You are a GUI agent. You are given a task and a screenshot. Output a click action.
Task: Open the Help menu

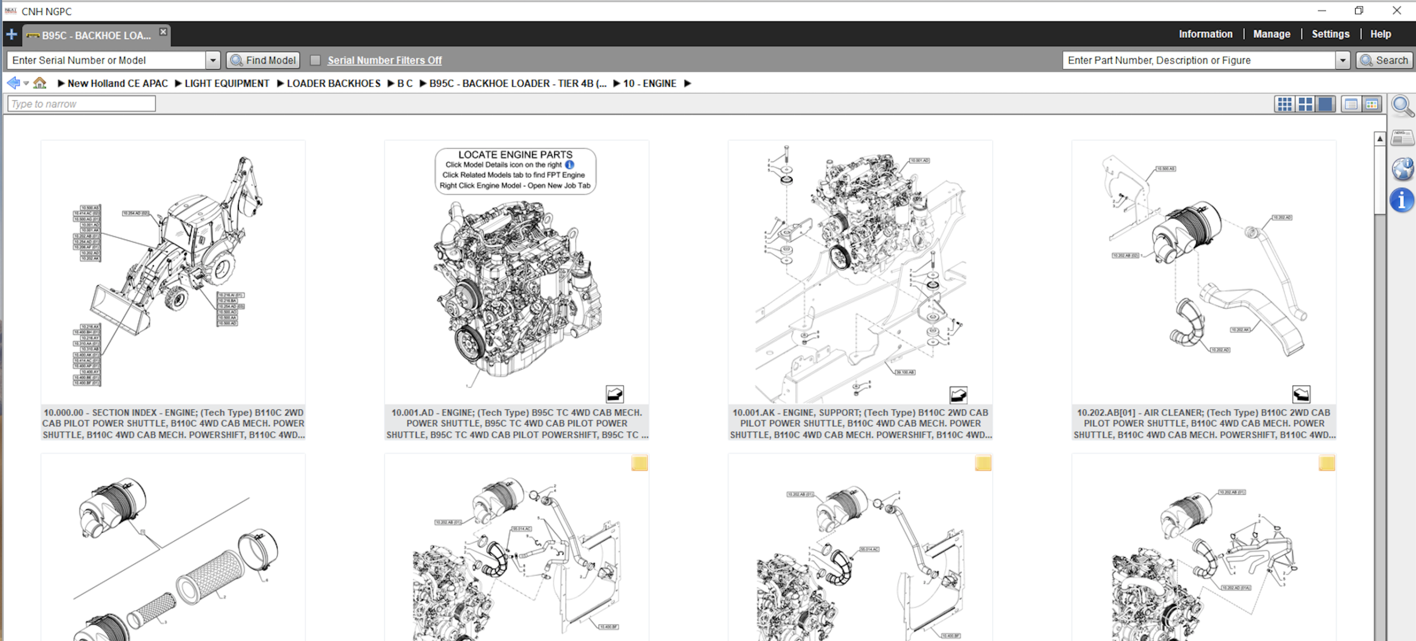pyautogui.click(x=1381, y=34)
